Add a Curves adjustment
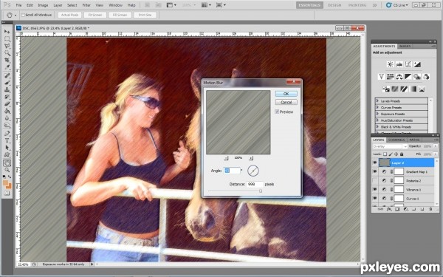The height and width of the screenshot is (277, 443). (408, 64)
